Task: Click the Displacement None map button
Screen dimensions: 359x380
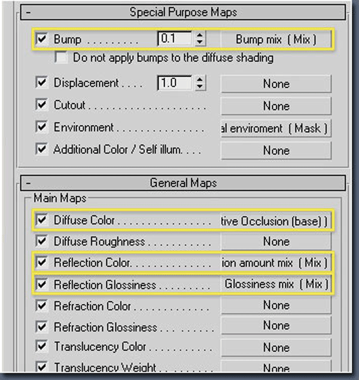Action: pyautogui.click(x=276, y=84)
